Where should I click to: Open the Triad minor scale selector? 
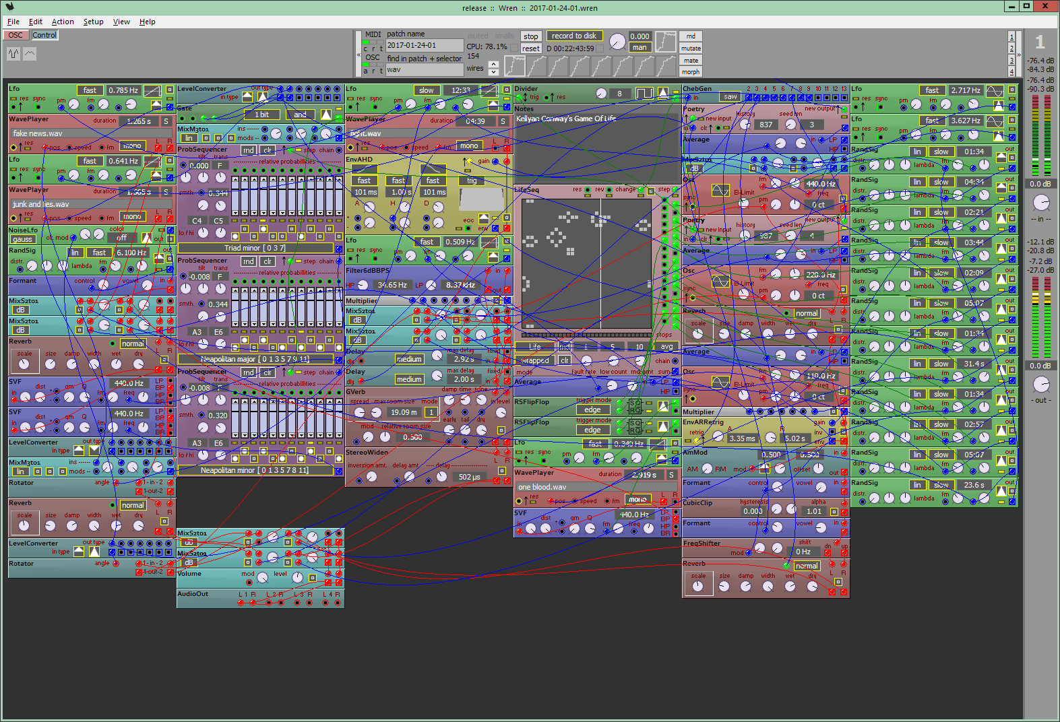coord(255,248)
